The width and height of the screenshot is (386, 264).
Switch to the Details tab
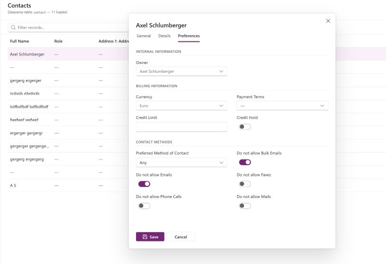click(165, 36)
